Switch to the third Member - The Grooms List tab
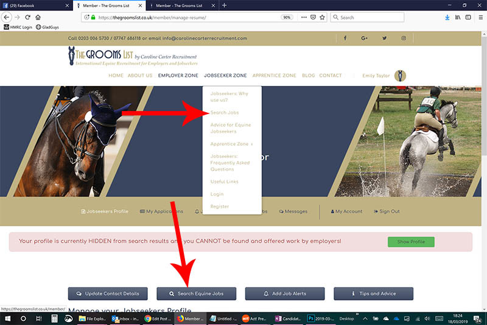Screen dimensions: 487x325 (181, 5)
